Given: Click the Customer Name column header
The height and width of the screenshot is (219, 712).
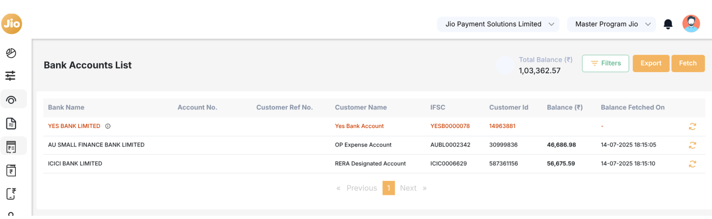Looking at the screenshot, I should point(361,108).
